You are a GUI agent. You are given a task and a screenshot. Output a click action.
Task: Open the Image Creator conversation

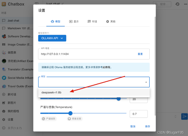tap(17, 45)
